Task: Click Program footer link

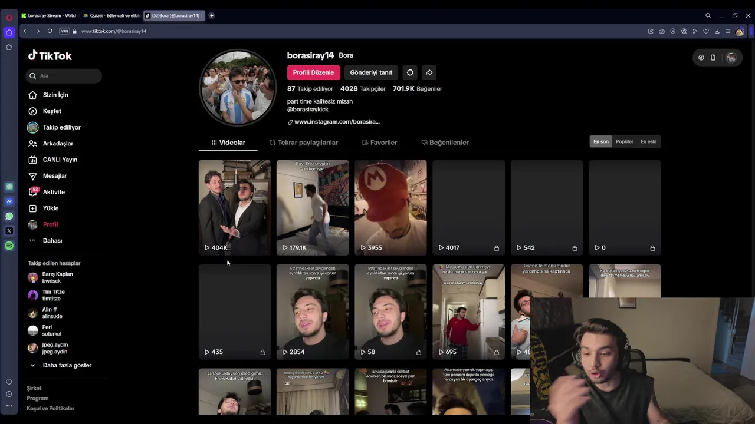Action: (x=38, y=399)
